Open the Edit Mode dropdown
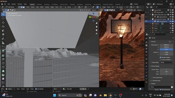The width and height of the screenshot is (175, 98). click(11, 7)
